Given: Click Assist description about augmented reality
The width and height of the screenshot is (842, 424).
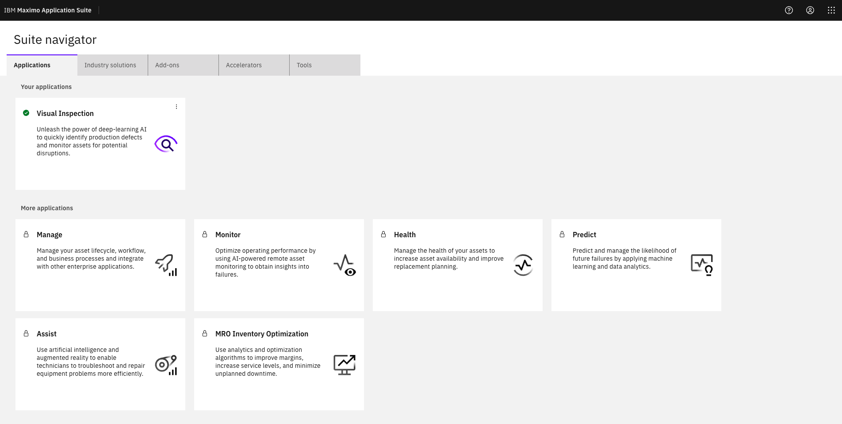Looking at the screenshot, I should (91, 362).
